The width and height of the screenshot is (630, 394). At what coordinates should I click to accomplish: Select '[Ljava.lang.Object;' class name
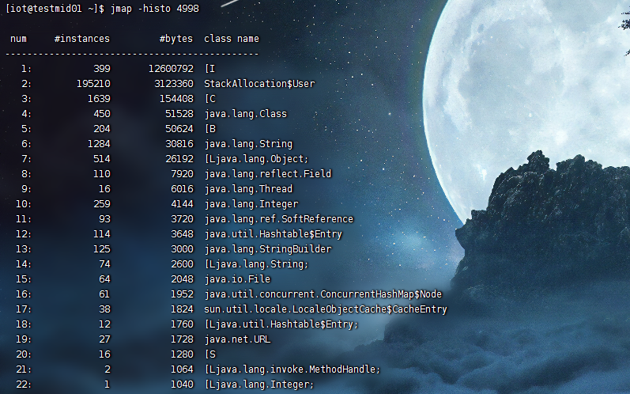(x=256, y=159)
